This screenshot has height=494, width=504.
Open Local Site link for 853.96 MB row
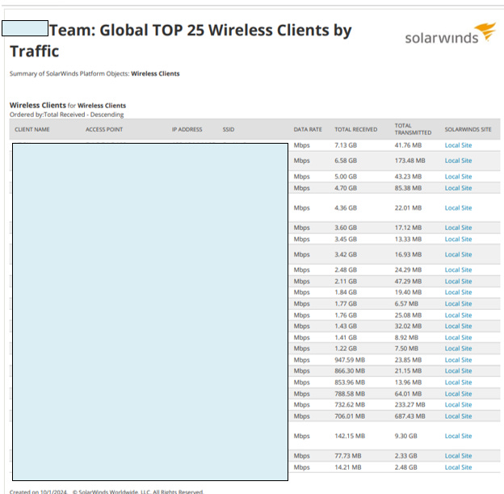(458, 383)
